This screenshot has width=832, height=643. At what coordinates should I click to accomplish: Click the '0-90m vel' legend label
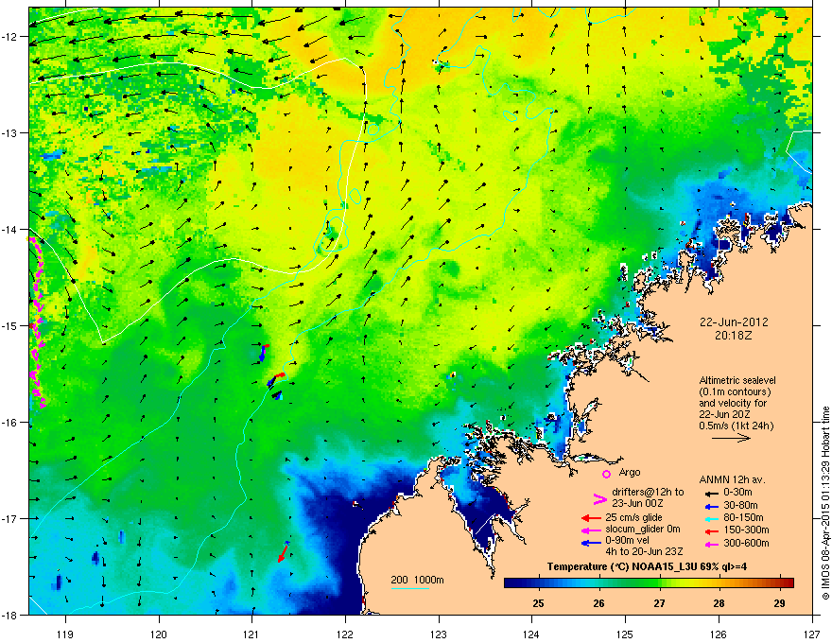click(628, 541)
